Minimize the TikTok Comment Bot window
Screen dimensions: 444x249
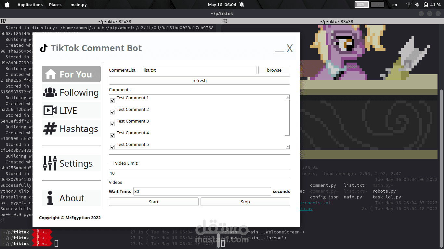(280, 49)
